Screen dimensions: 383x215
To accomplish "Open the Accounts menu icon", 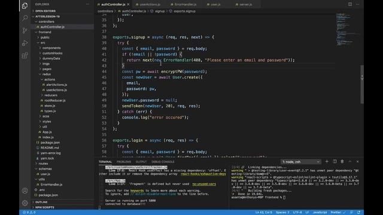I will [x=25, y=191].
